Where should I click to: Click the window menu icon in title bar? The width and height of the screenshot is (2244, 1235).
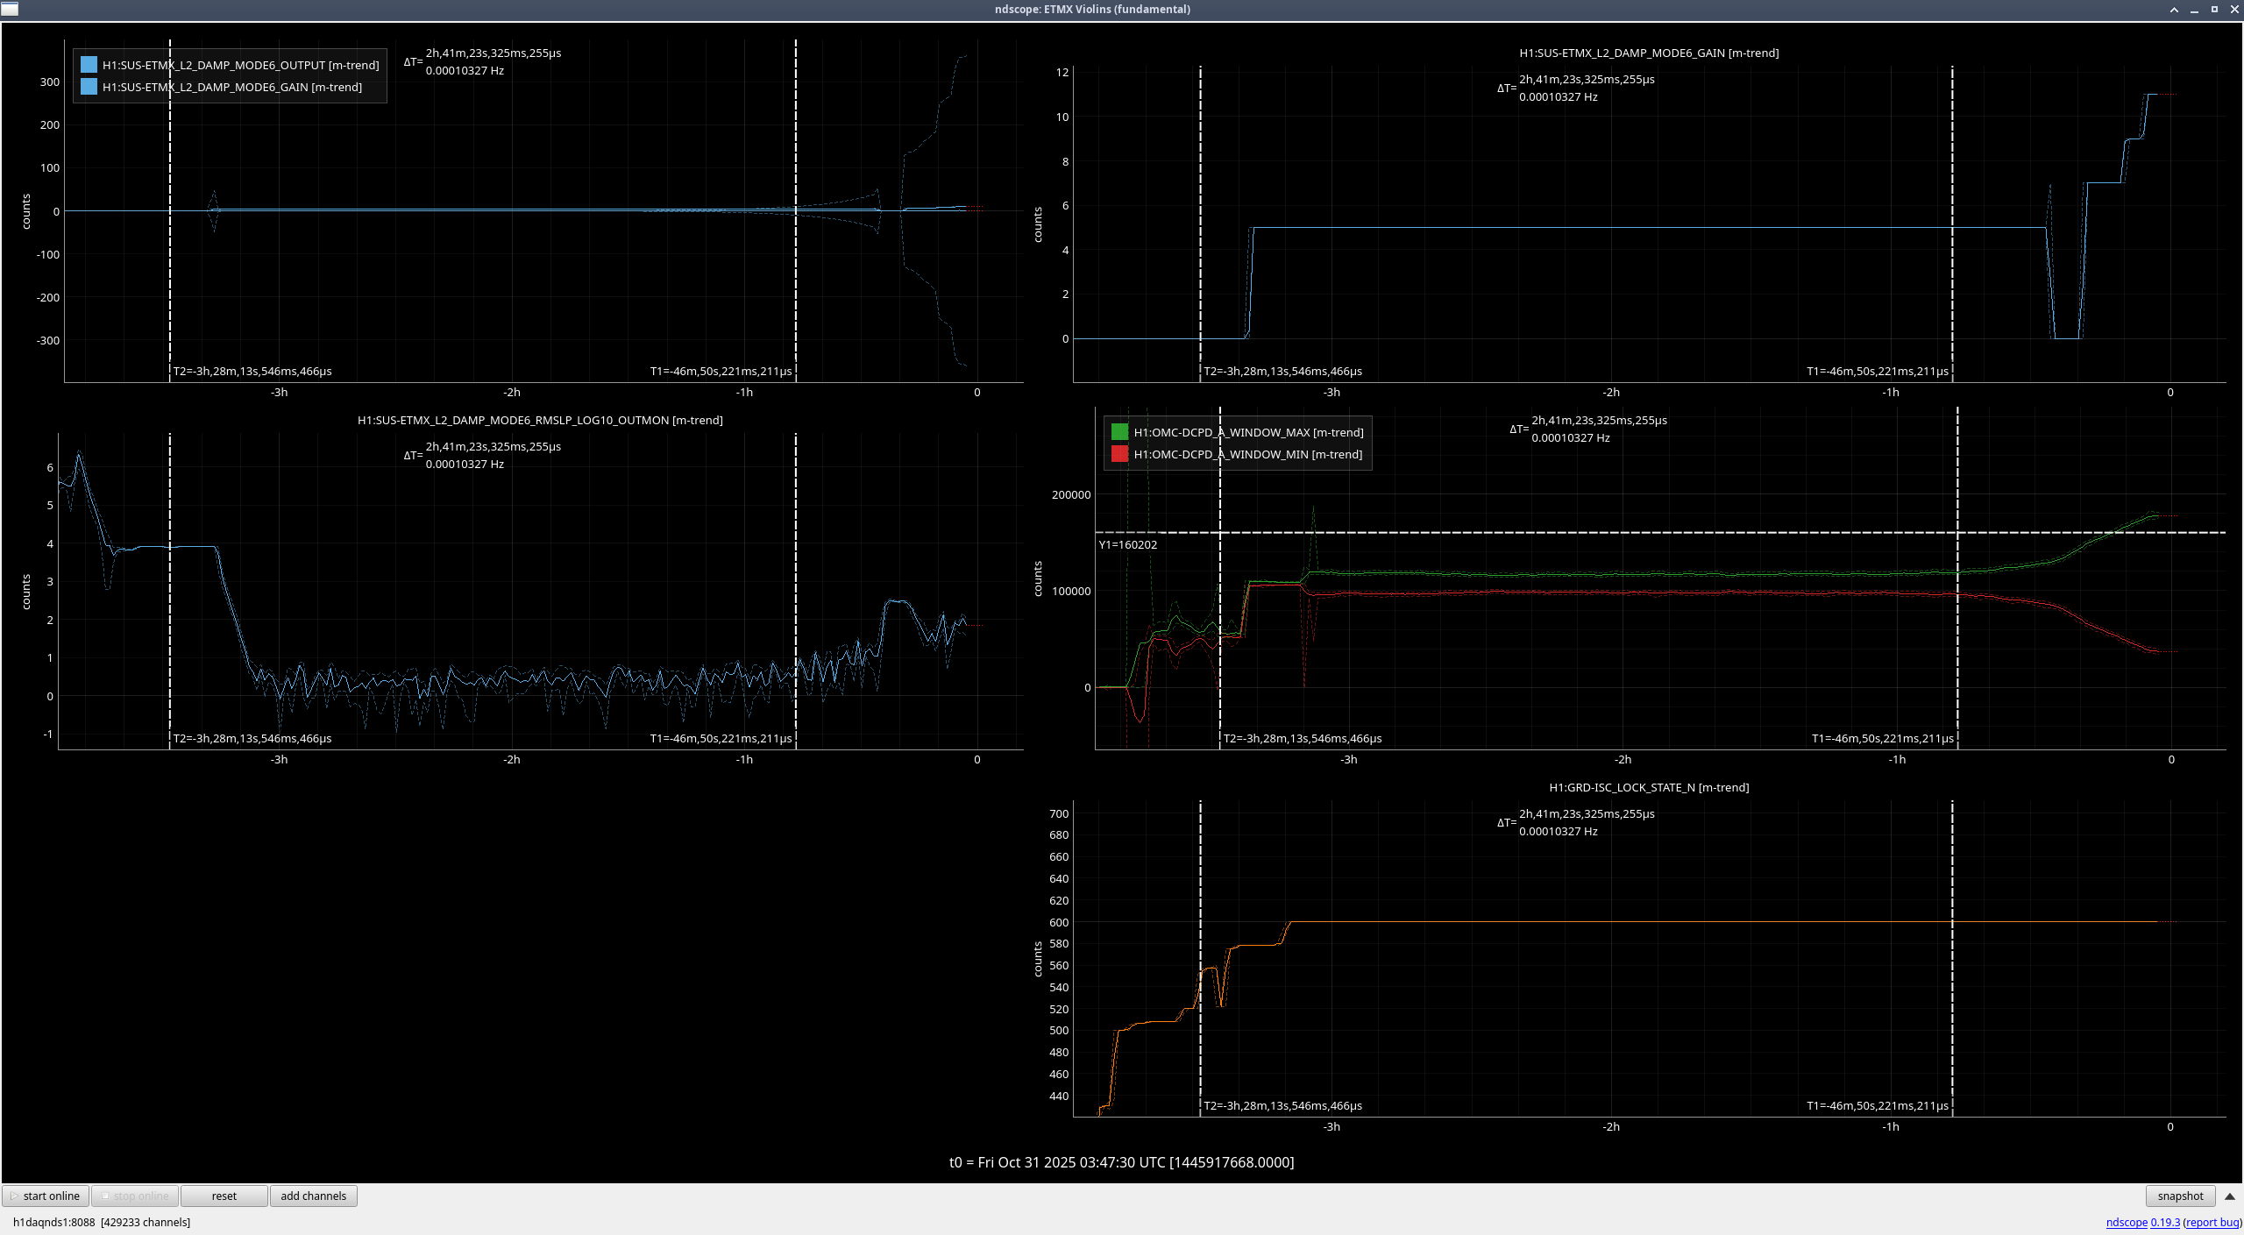tap(10, 9)
